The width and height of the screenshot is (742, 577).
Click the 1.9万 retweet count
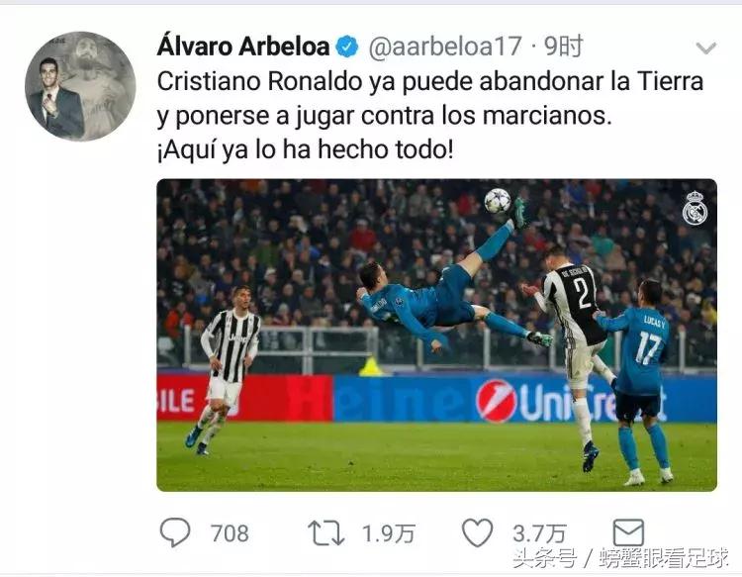[x=389, y=533]
